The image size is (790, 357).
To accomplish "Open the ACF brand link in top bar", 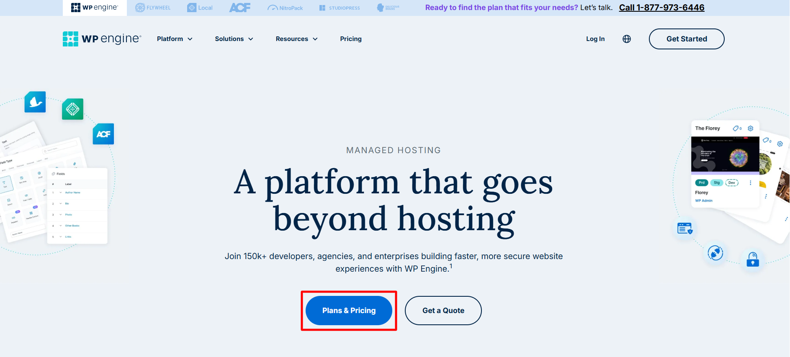I will coord(240,8).
